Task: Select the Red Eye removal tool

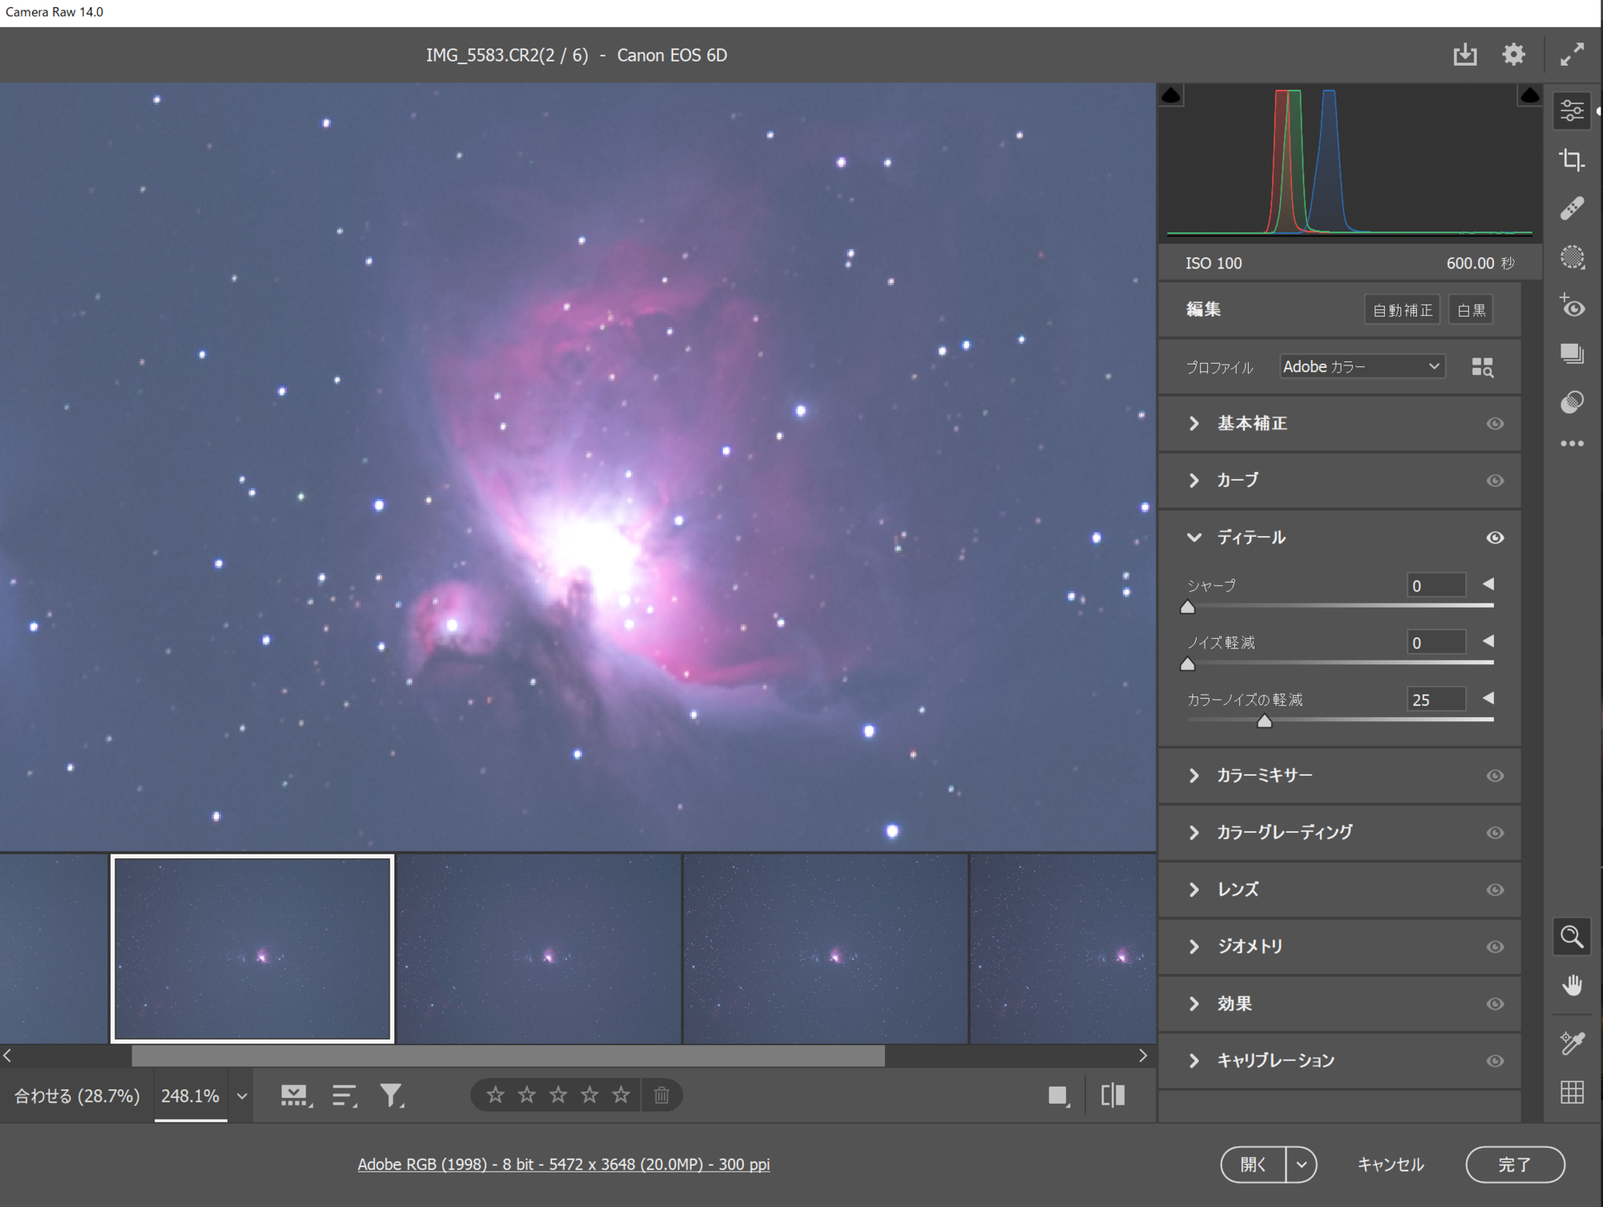Action: point(1572,306)
